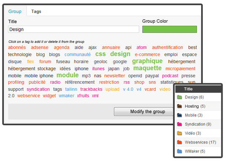Toggle the large green design tag
Screen dimensions: 226x161
coord(120,54)
